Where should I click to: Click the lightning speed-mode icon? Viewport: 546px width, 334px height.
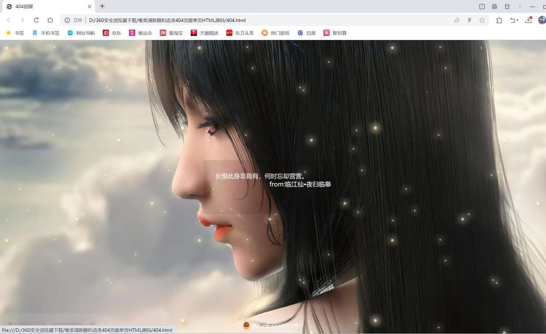(469, 20)
